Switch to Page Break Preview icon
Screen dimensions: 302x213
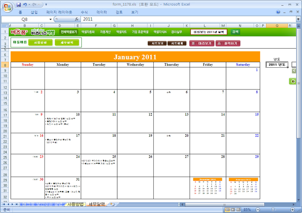(238, 210)
